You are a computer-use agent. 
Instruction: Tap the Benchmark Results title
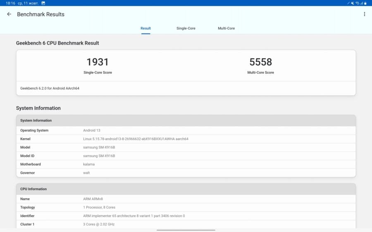click(x=41, y=14)
